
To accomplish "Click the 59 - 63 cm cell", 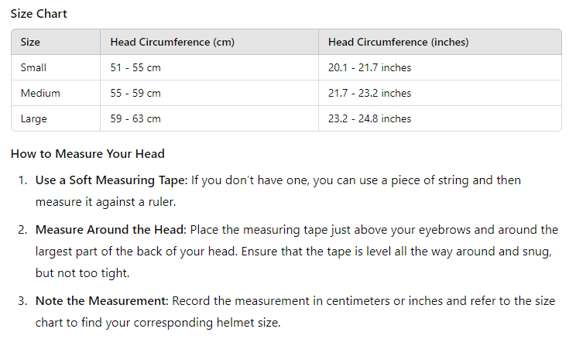I will point(135,118).
